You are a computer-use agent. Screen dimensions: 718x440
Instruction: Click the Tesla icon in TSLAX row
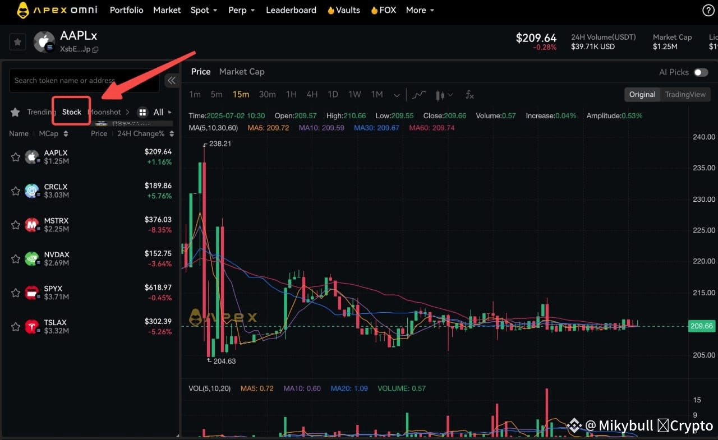tap(32, 327)
